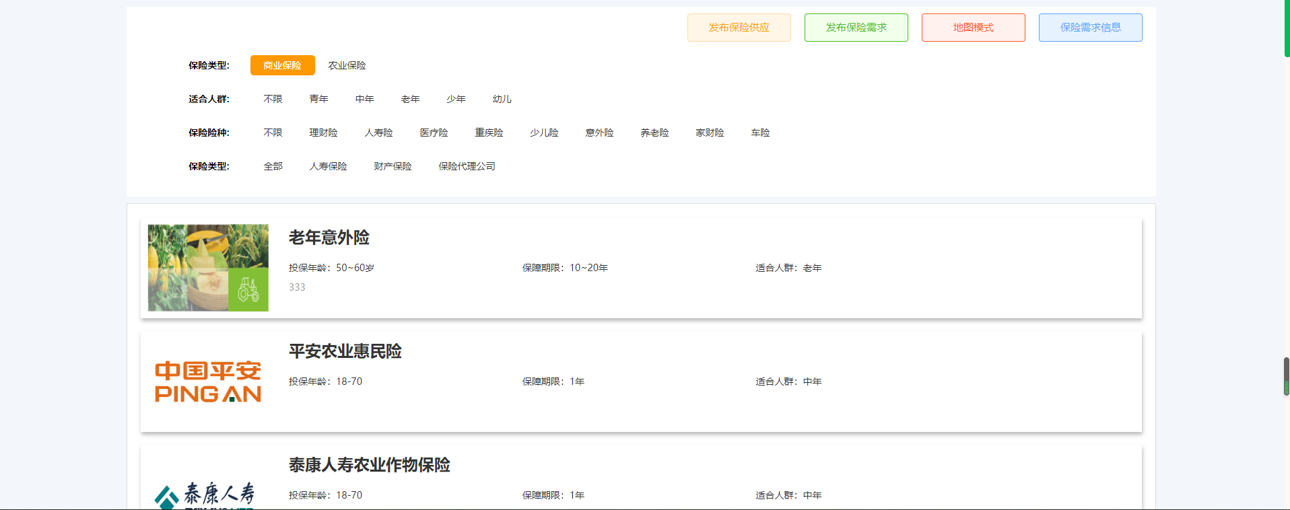Select 保险代理公司 category filter

coord(467,166)
